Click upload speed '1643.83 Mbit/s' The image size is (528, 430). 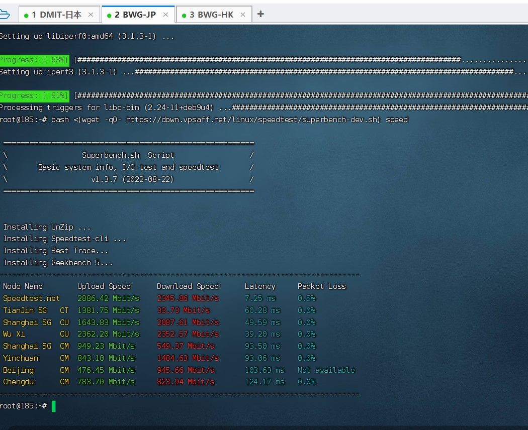pyautogui.click(x=109, y=322)
